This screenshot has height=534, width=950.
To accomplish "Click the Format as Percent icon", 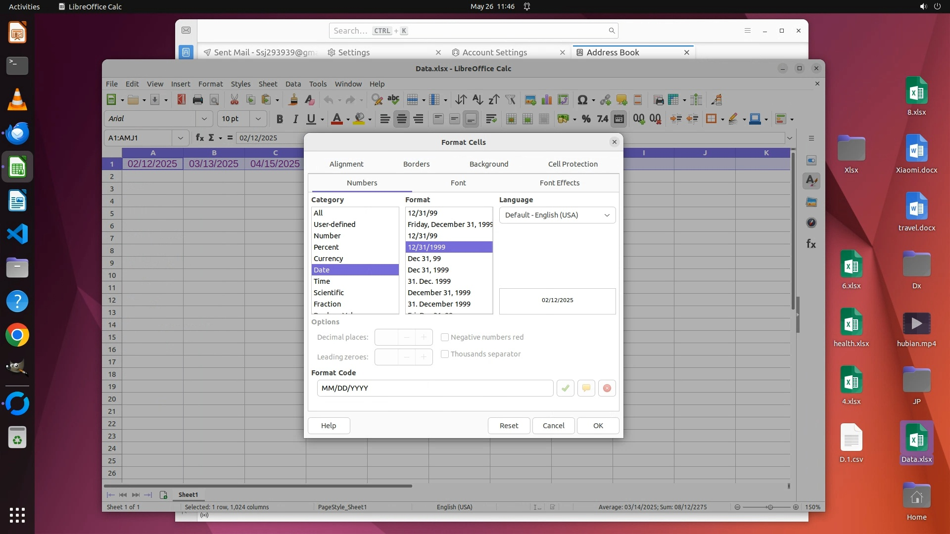I will 586,119.
